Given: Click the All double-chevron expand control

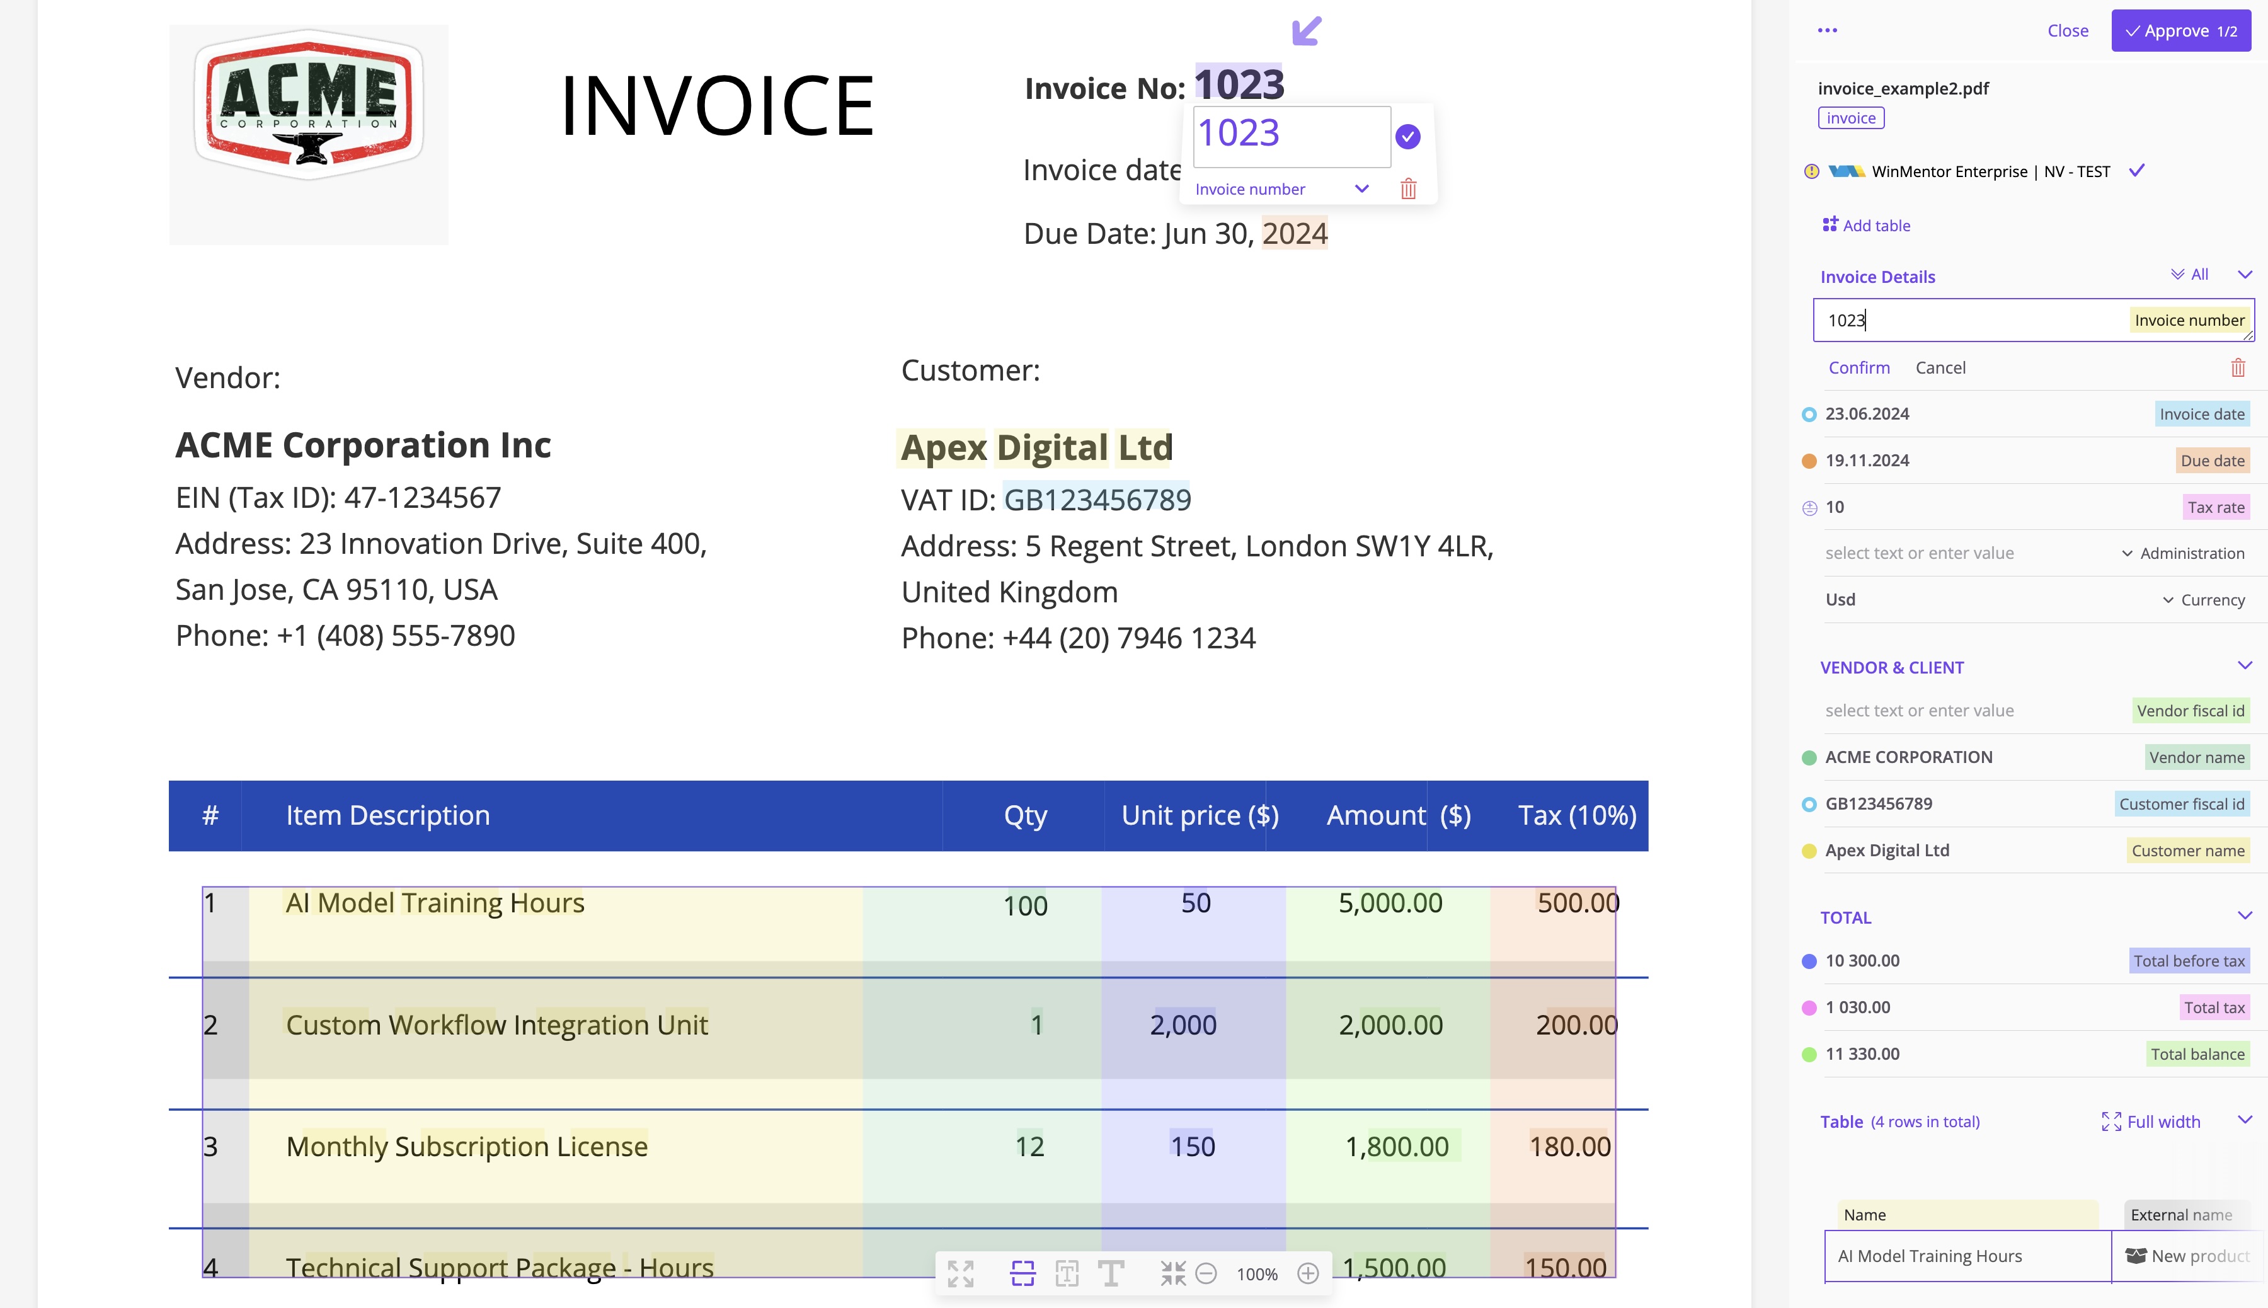Looking at the screenshot, I should (x=2189, y=275).
